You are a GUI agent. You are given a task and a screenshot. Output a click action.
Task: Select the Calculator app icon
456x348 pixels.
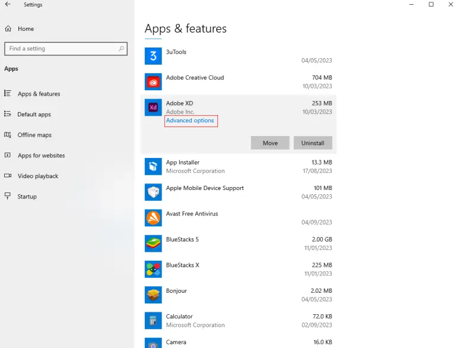153,321
